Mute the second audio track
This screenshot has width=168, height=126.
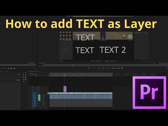tap(39, 98)
